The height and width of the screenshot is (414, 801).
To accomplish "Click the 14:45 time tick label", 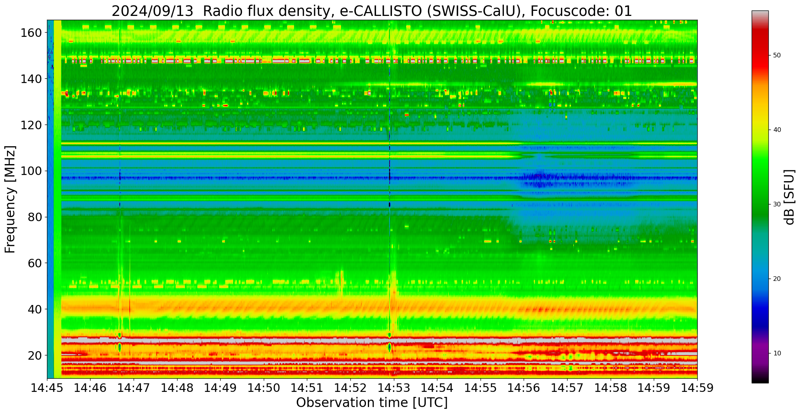I will (x=47, y=388).
